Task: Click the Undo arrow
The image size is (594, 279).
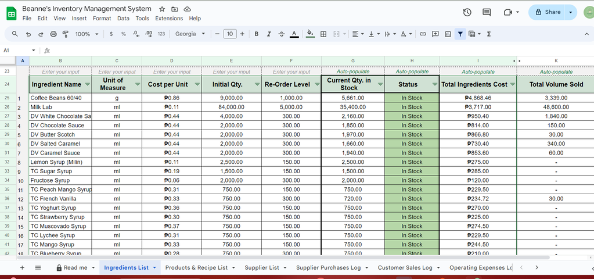Action: click(28, 34)
